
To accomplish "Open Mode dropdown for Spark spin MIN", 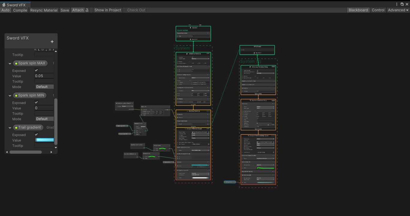I will (44, 119).
